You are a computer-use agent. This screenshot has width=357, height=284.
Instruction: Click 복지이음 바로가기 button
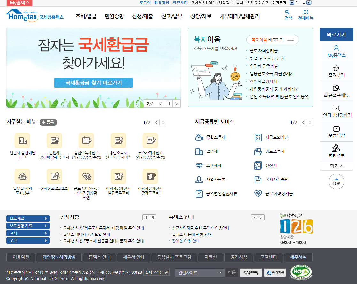coord(273,40)
